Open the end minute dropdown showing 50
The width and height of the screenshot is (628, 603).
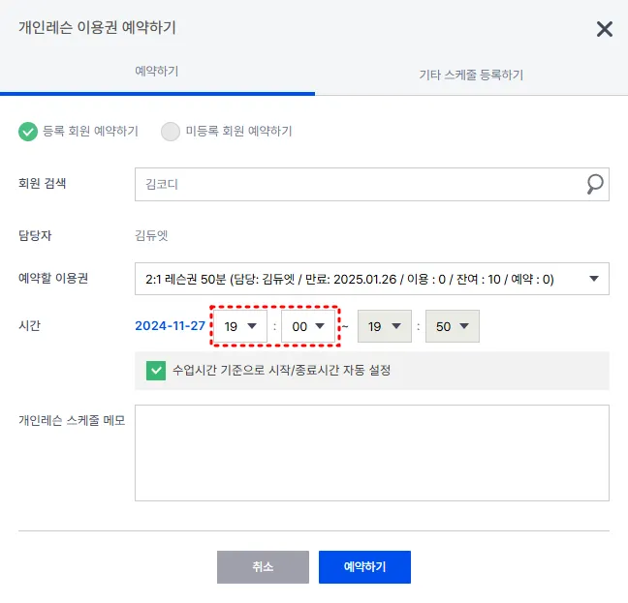click(453, 326)
